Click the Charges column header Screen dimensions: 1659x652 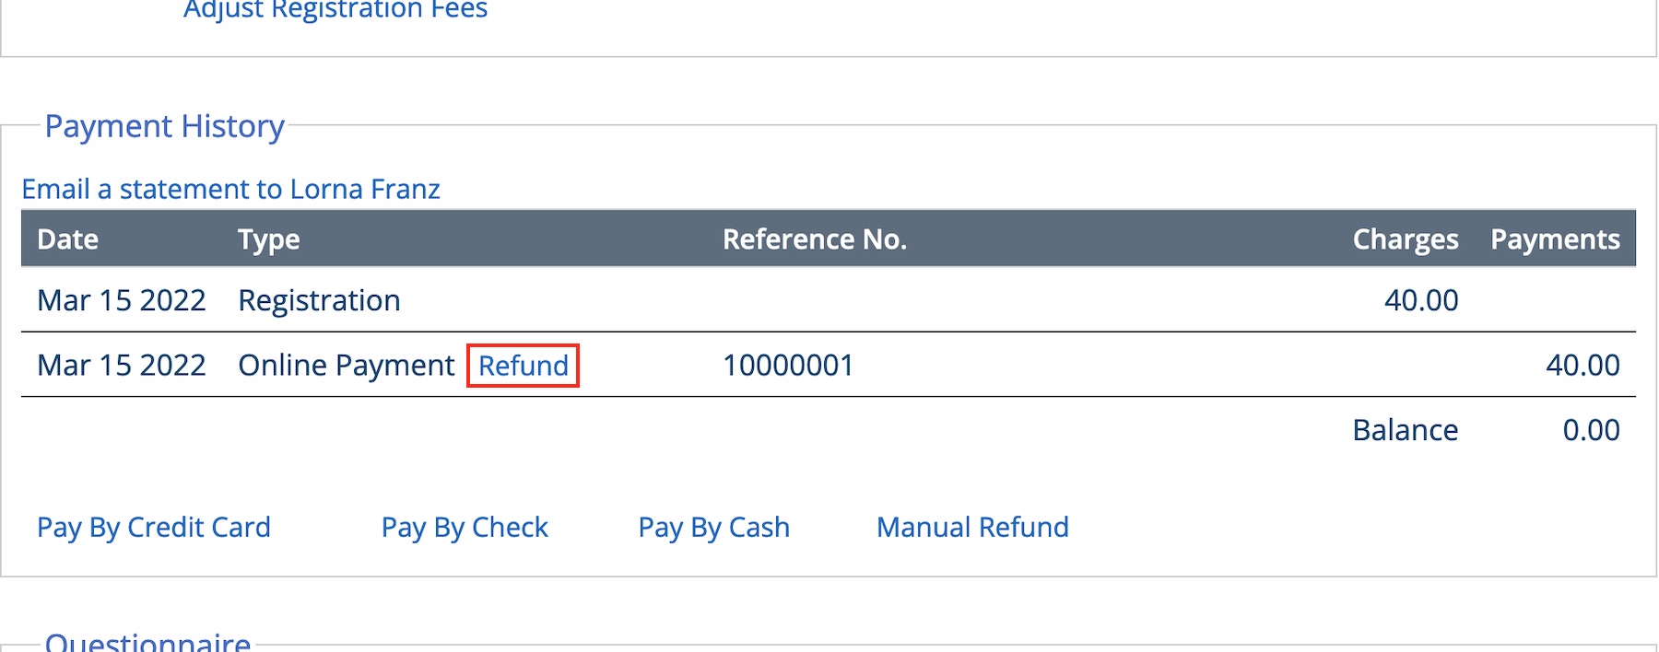1405,239
